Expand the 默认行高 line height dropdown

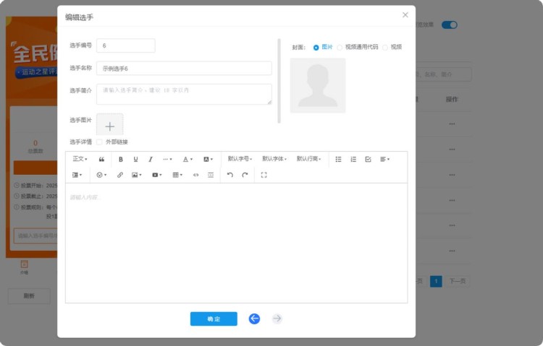(308, 159)
